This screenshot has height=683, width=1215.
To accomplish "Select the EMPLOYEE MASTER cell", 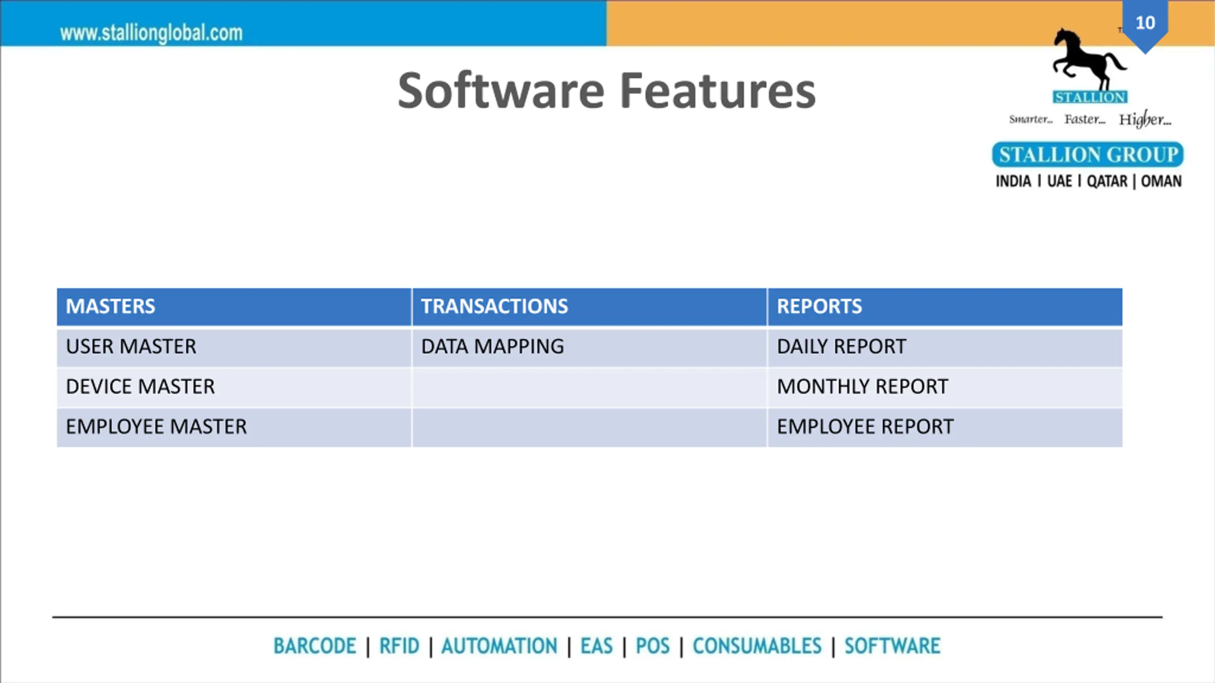I will click(234, 427).
